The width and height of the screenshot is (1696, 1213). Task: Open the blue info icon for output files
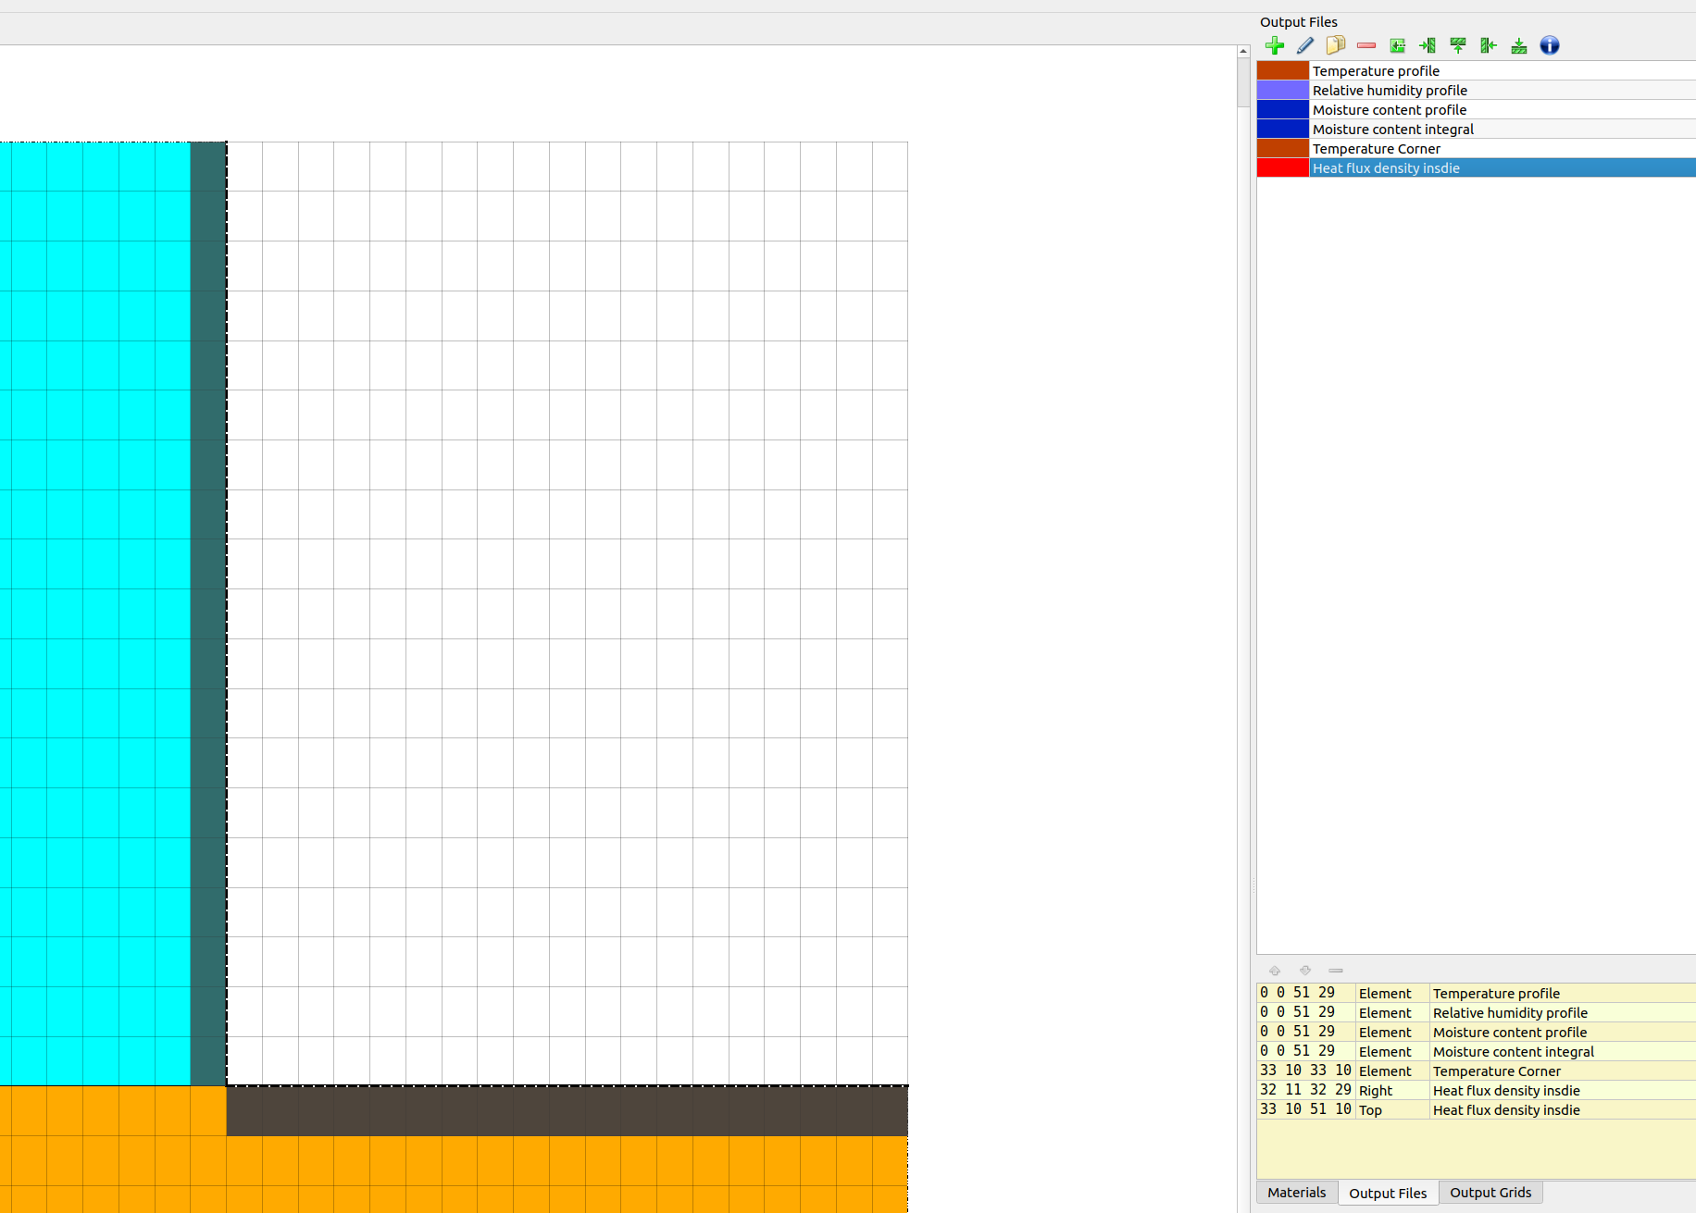pos(1550,45)
